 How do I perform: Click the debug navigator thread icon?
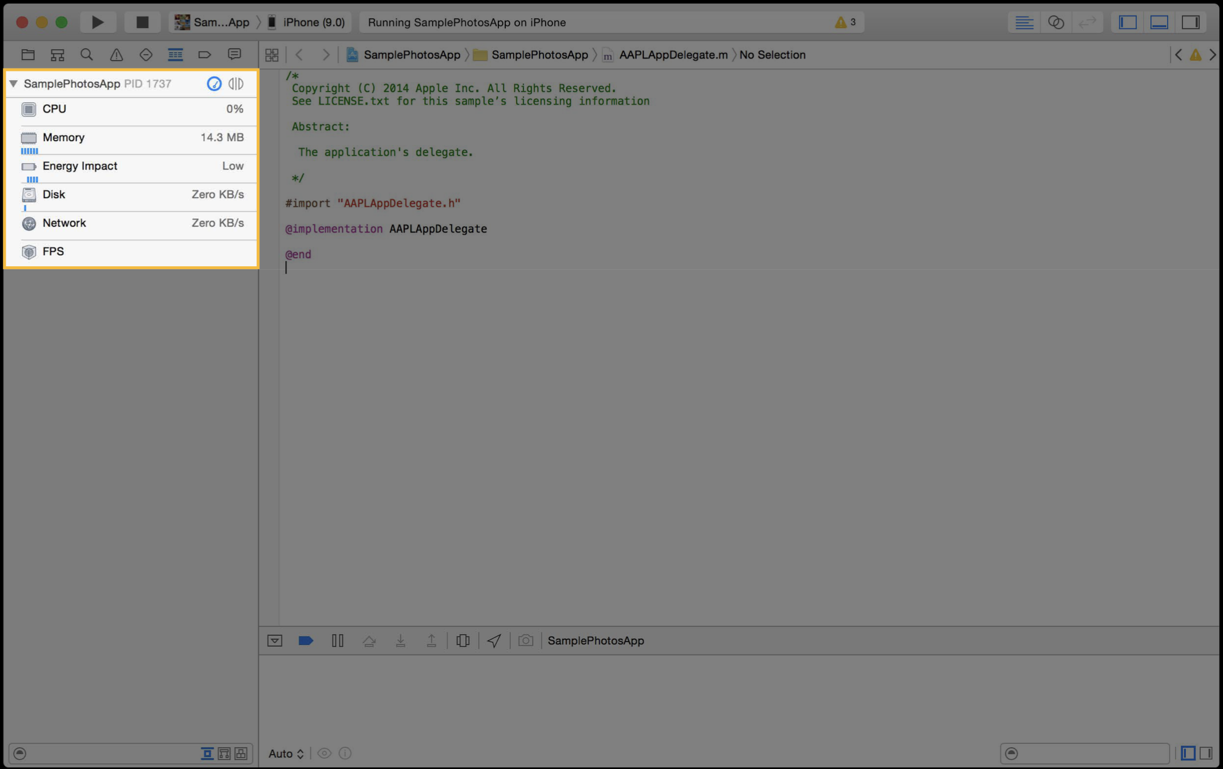pos(235,83)
